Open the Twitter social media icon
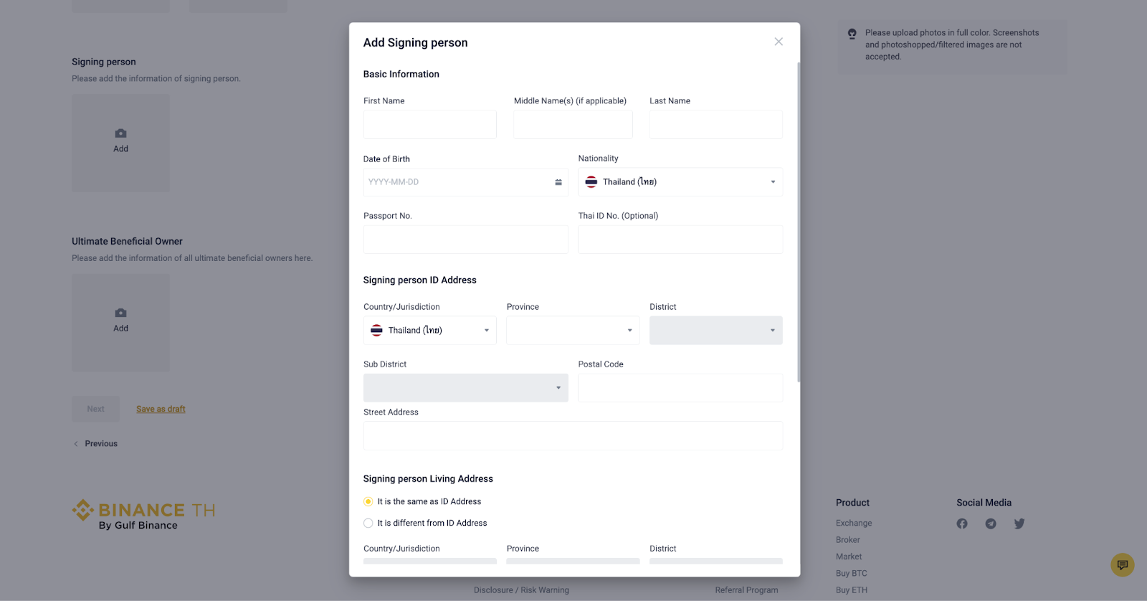The height and width of the screenshot is (601, 1147). [1019, 524]
